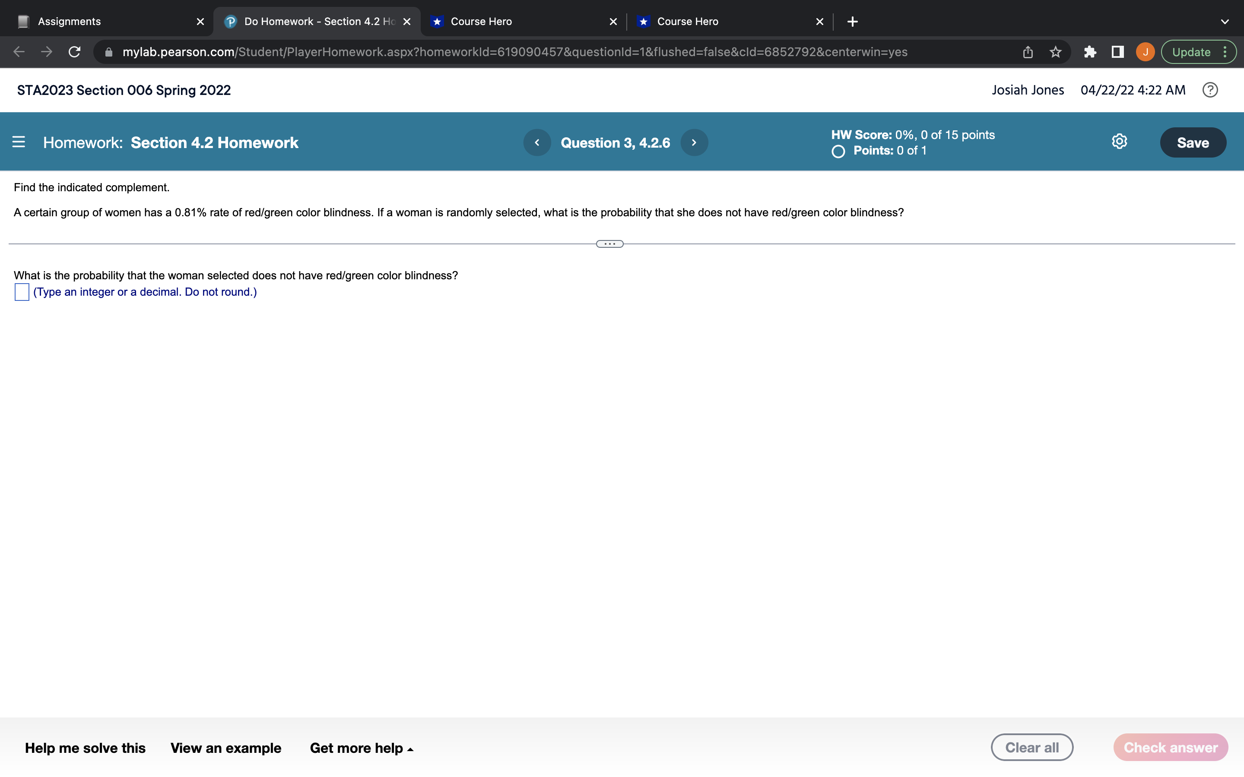Viewport: 1244px width, 777px height.
Task: Click the Check answer button
Action: click(1170, 747)
